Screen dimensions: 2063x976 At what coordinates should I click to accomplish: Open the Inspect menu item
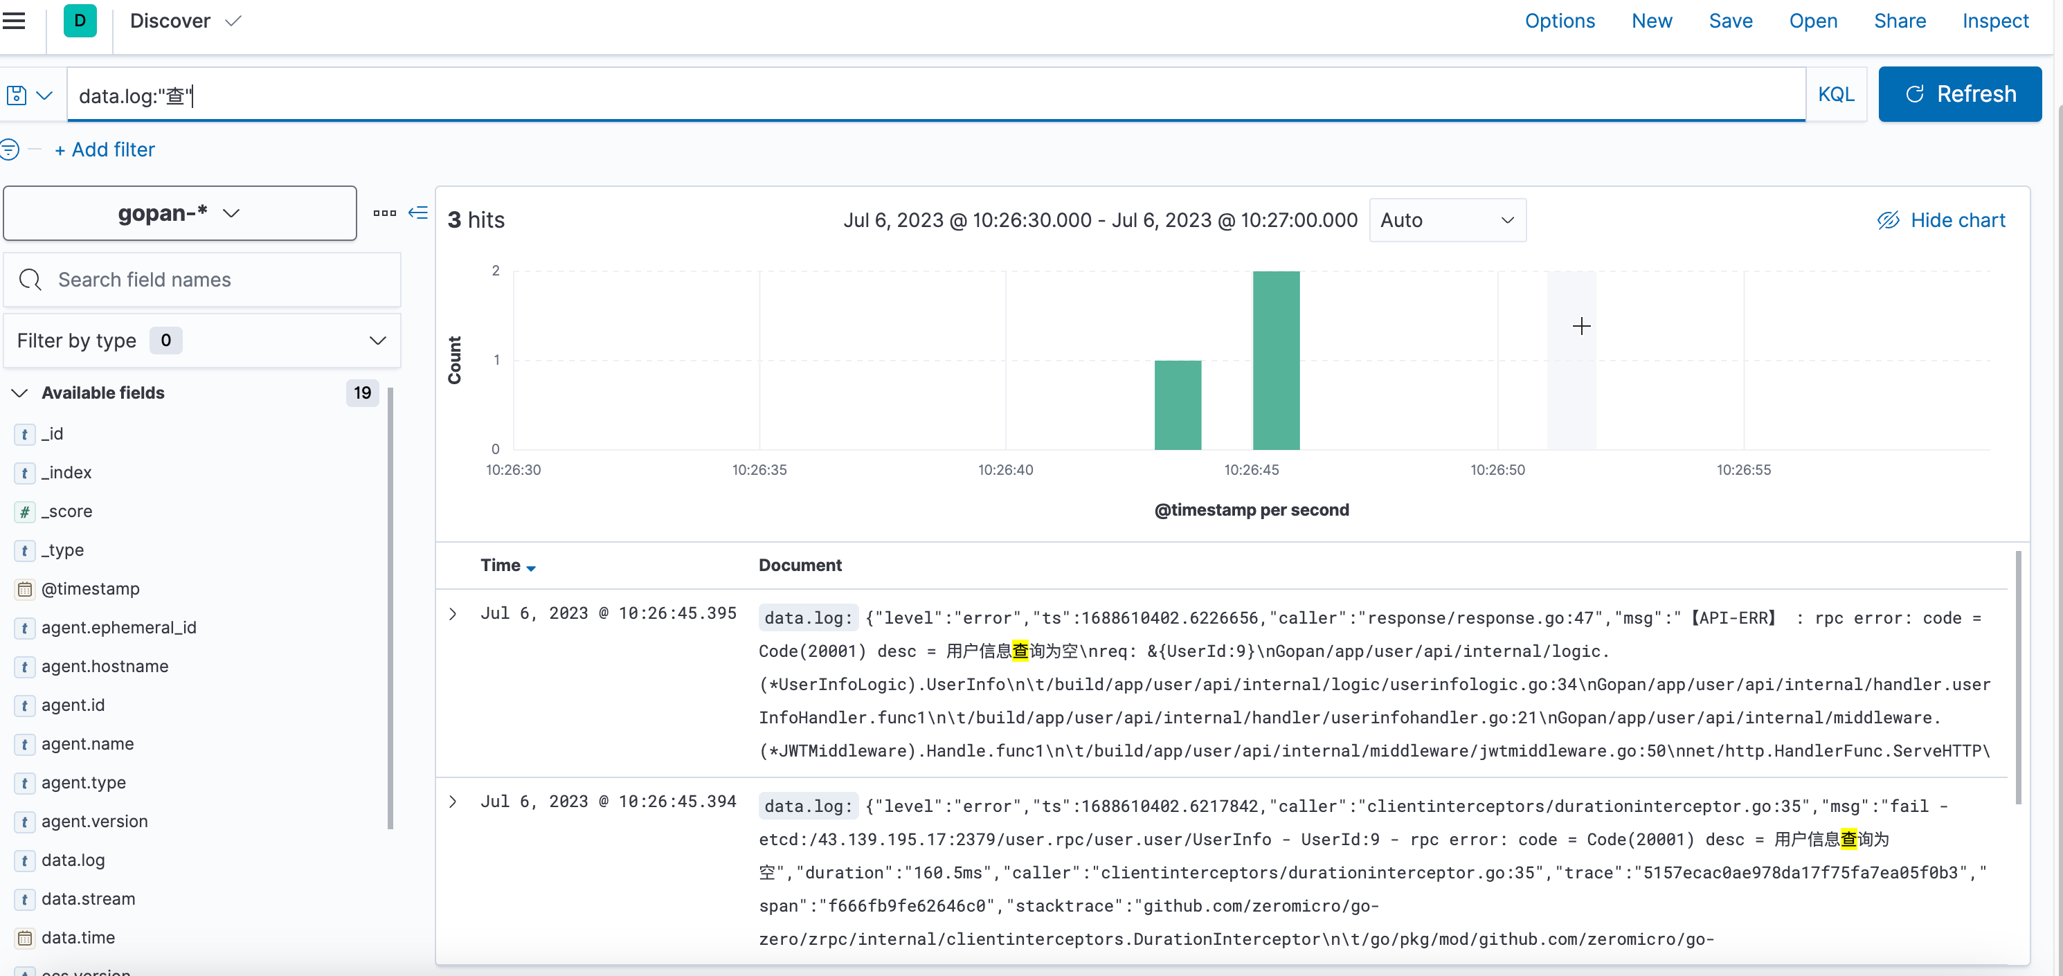pos(1995,21)
